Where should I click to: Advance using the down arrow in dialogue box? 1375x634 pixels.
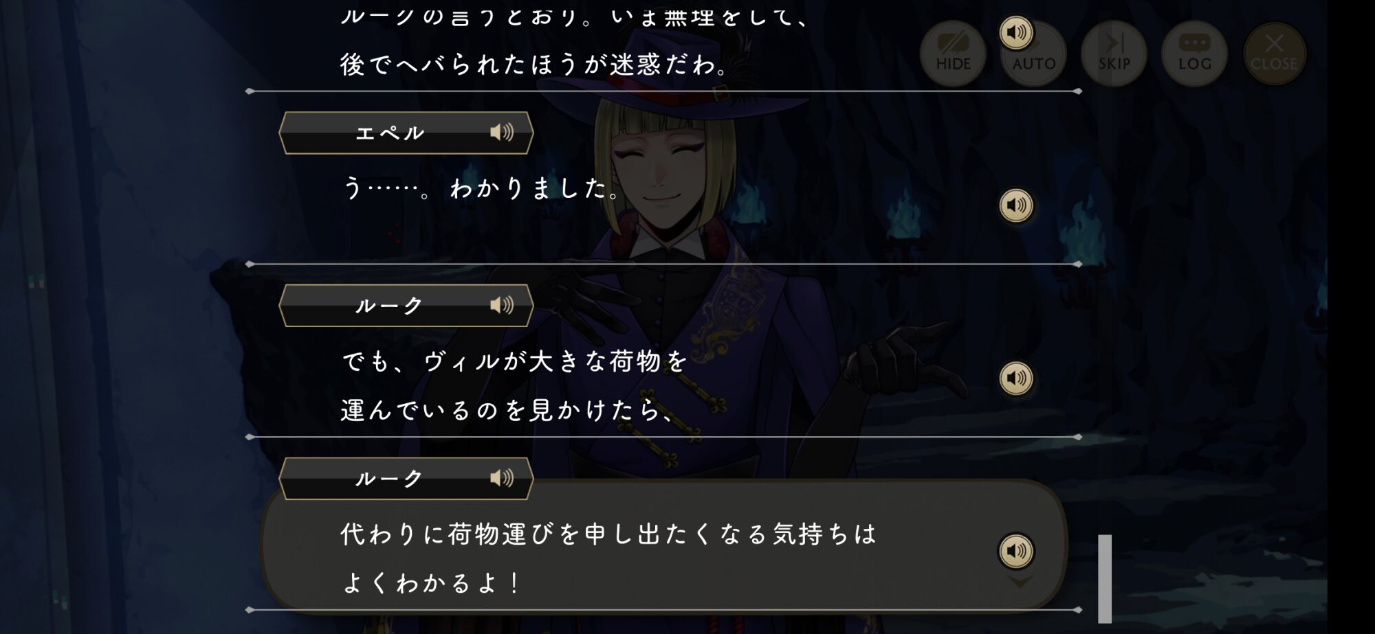click(1020, 582)
